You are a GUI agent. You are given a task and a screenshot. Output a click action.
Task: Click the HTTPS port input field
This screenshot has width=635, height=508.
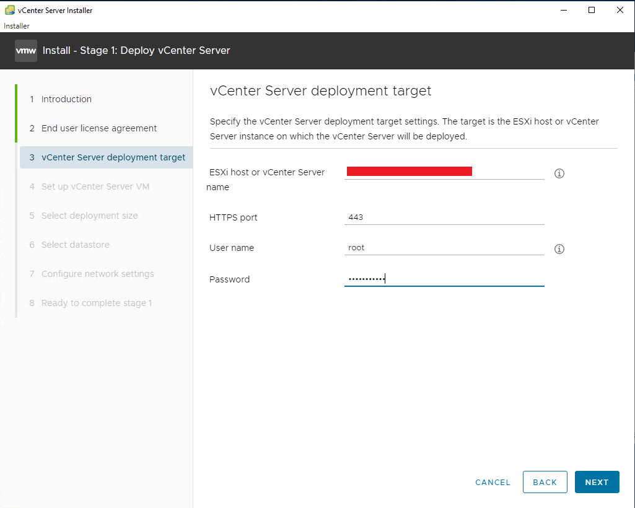(444, 217)
